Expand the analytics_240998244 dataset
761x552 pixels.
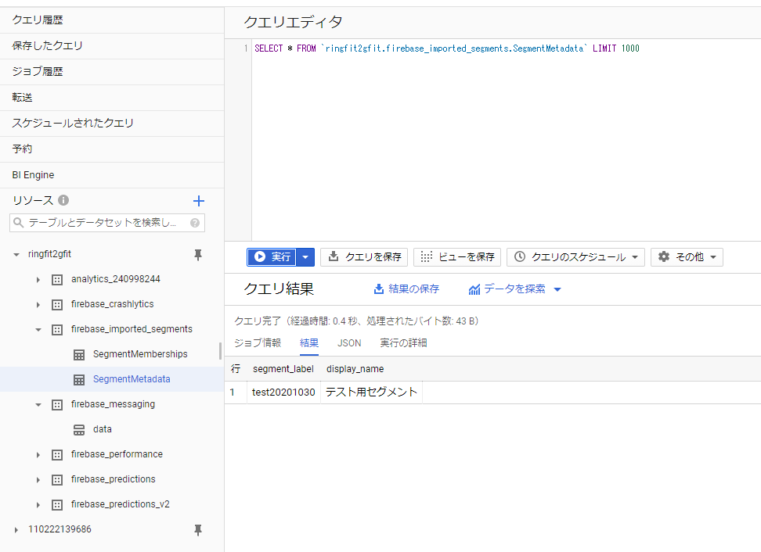point(38,280)
